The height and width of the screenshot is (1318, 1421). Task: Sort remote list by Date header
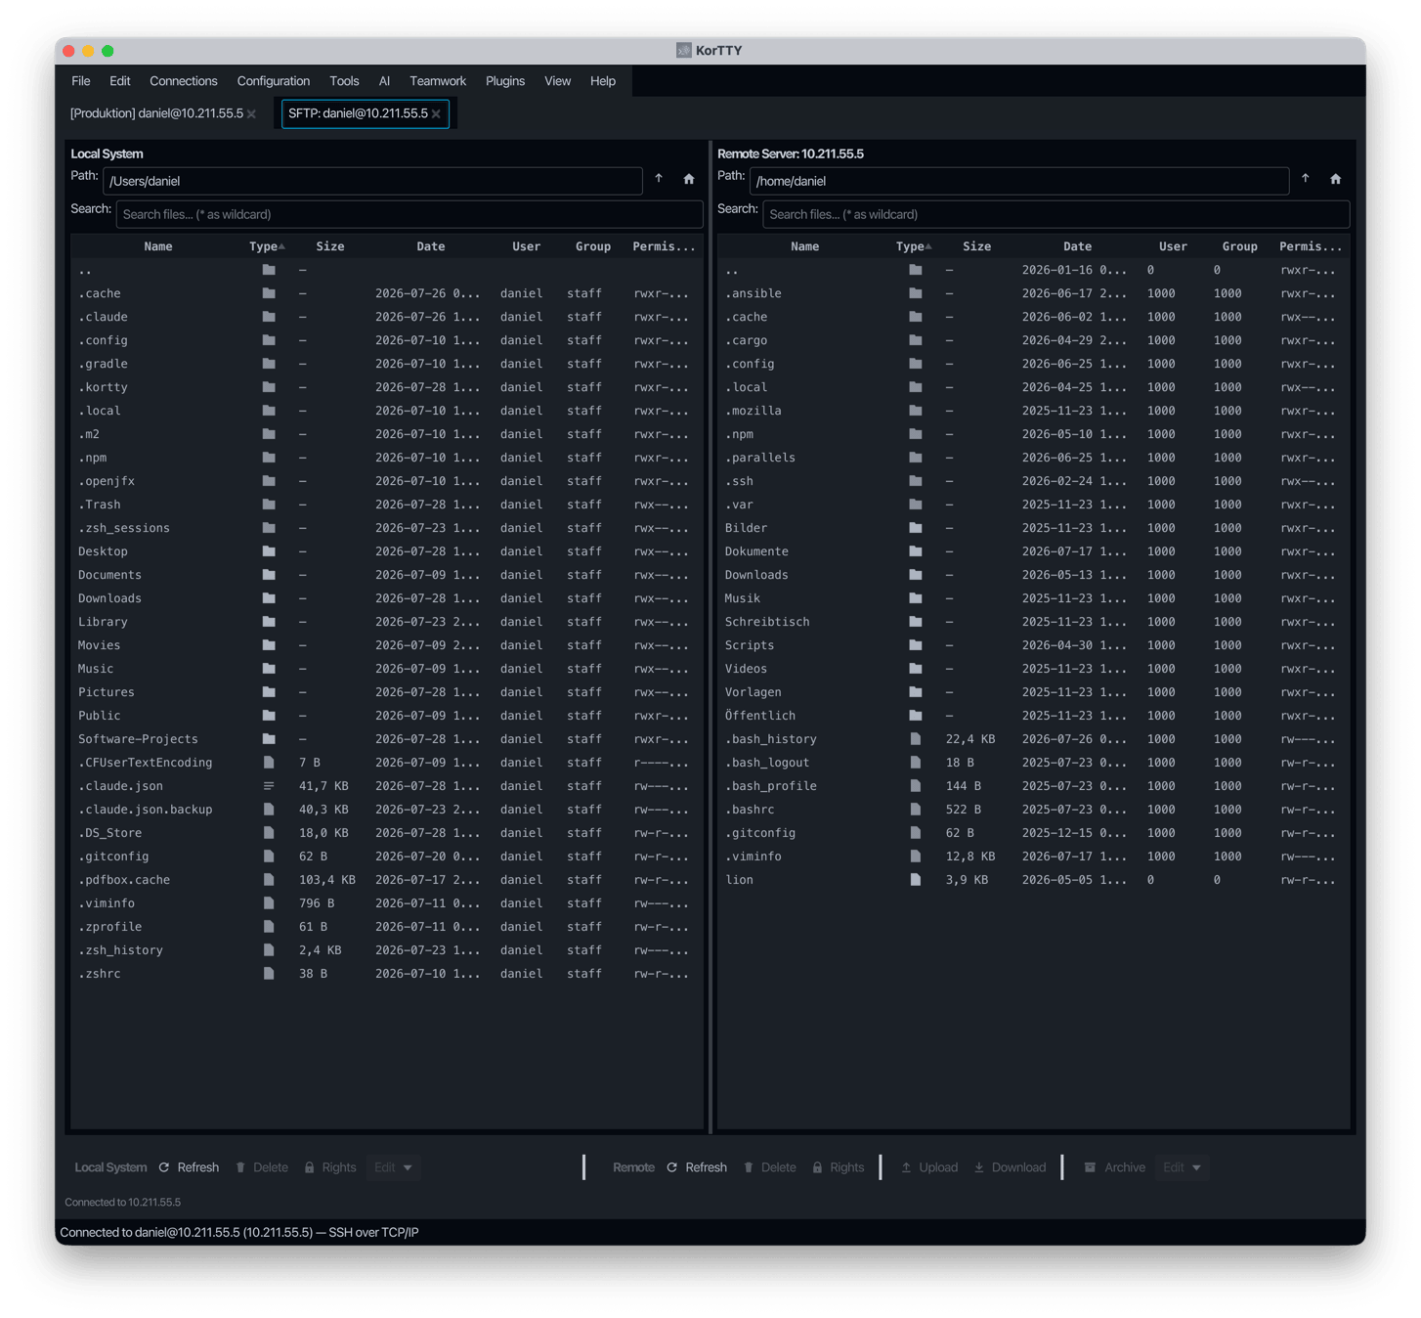click(x=1078, y=246)
